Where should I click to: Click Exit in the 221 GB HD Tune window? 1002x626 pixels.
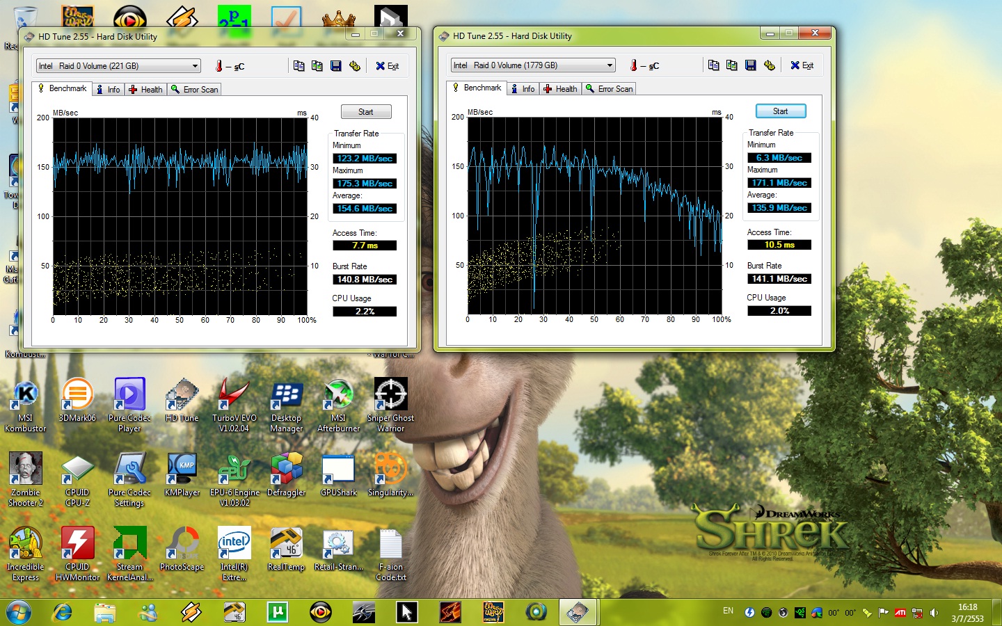[x=387, y=66]
